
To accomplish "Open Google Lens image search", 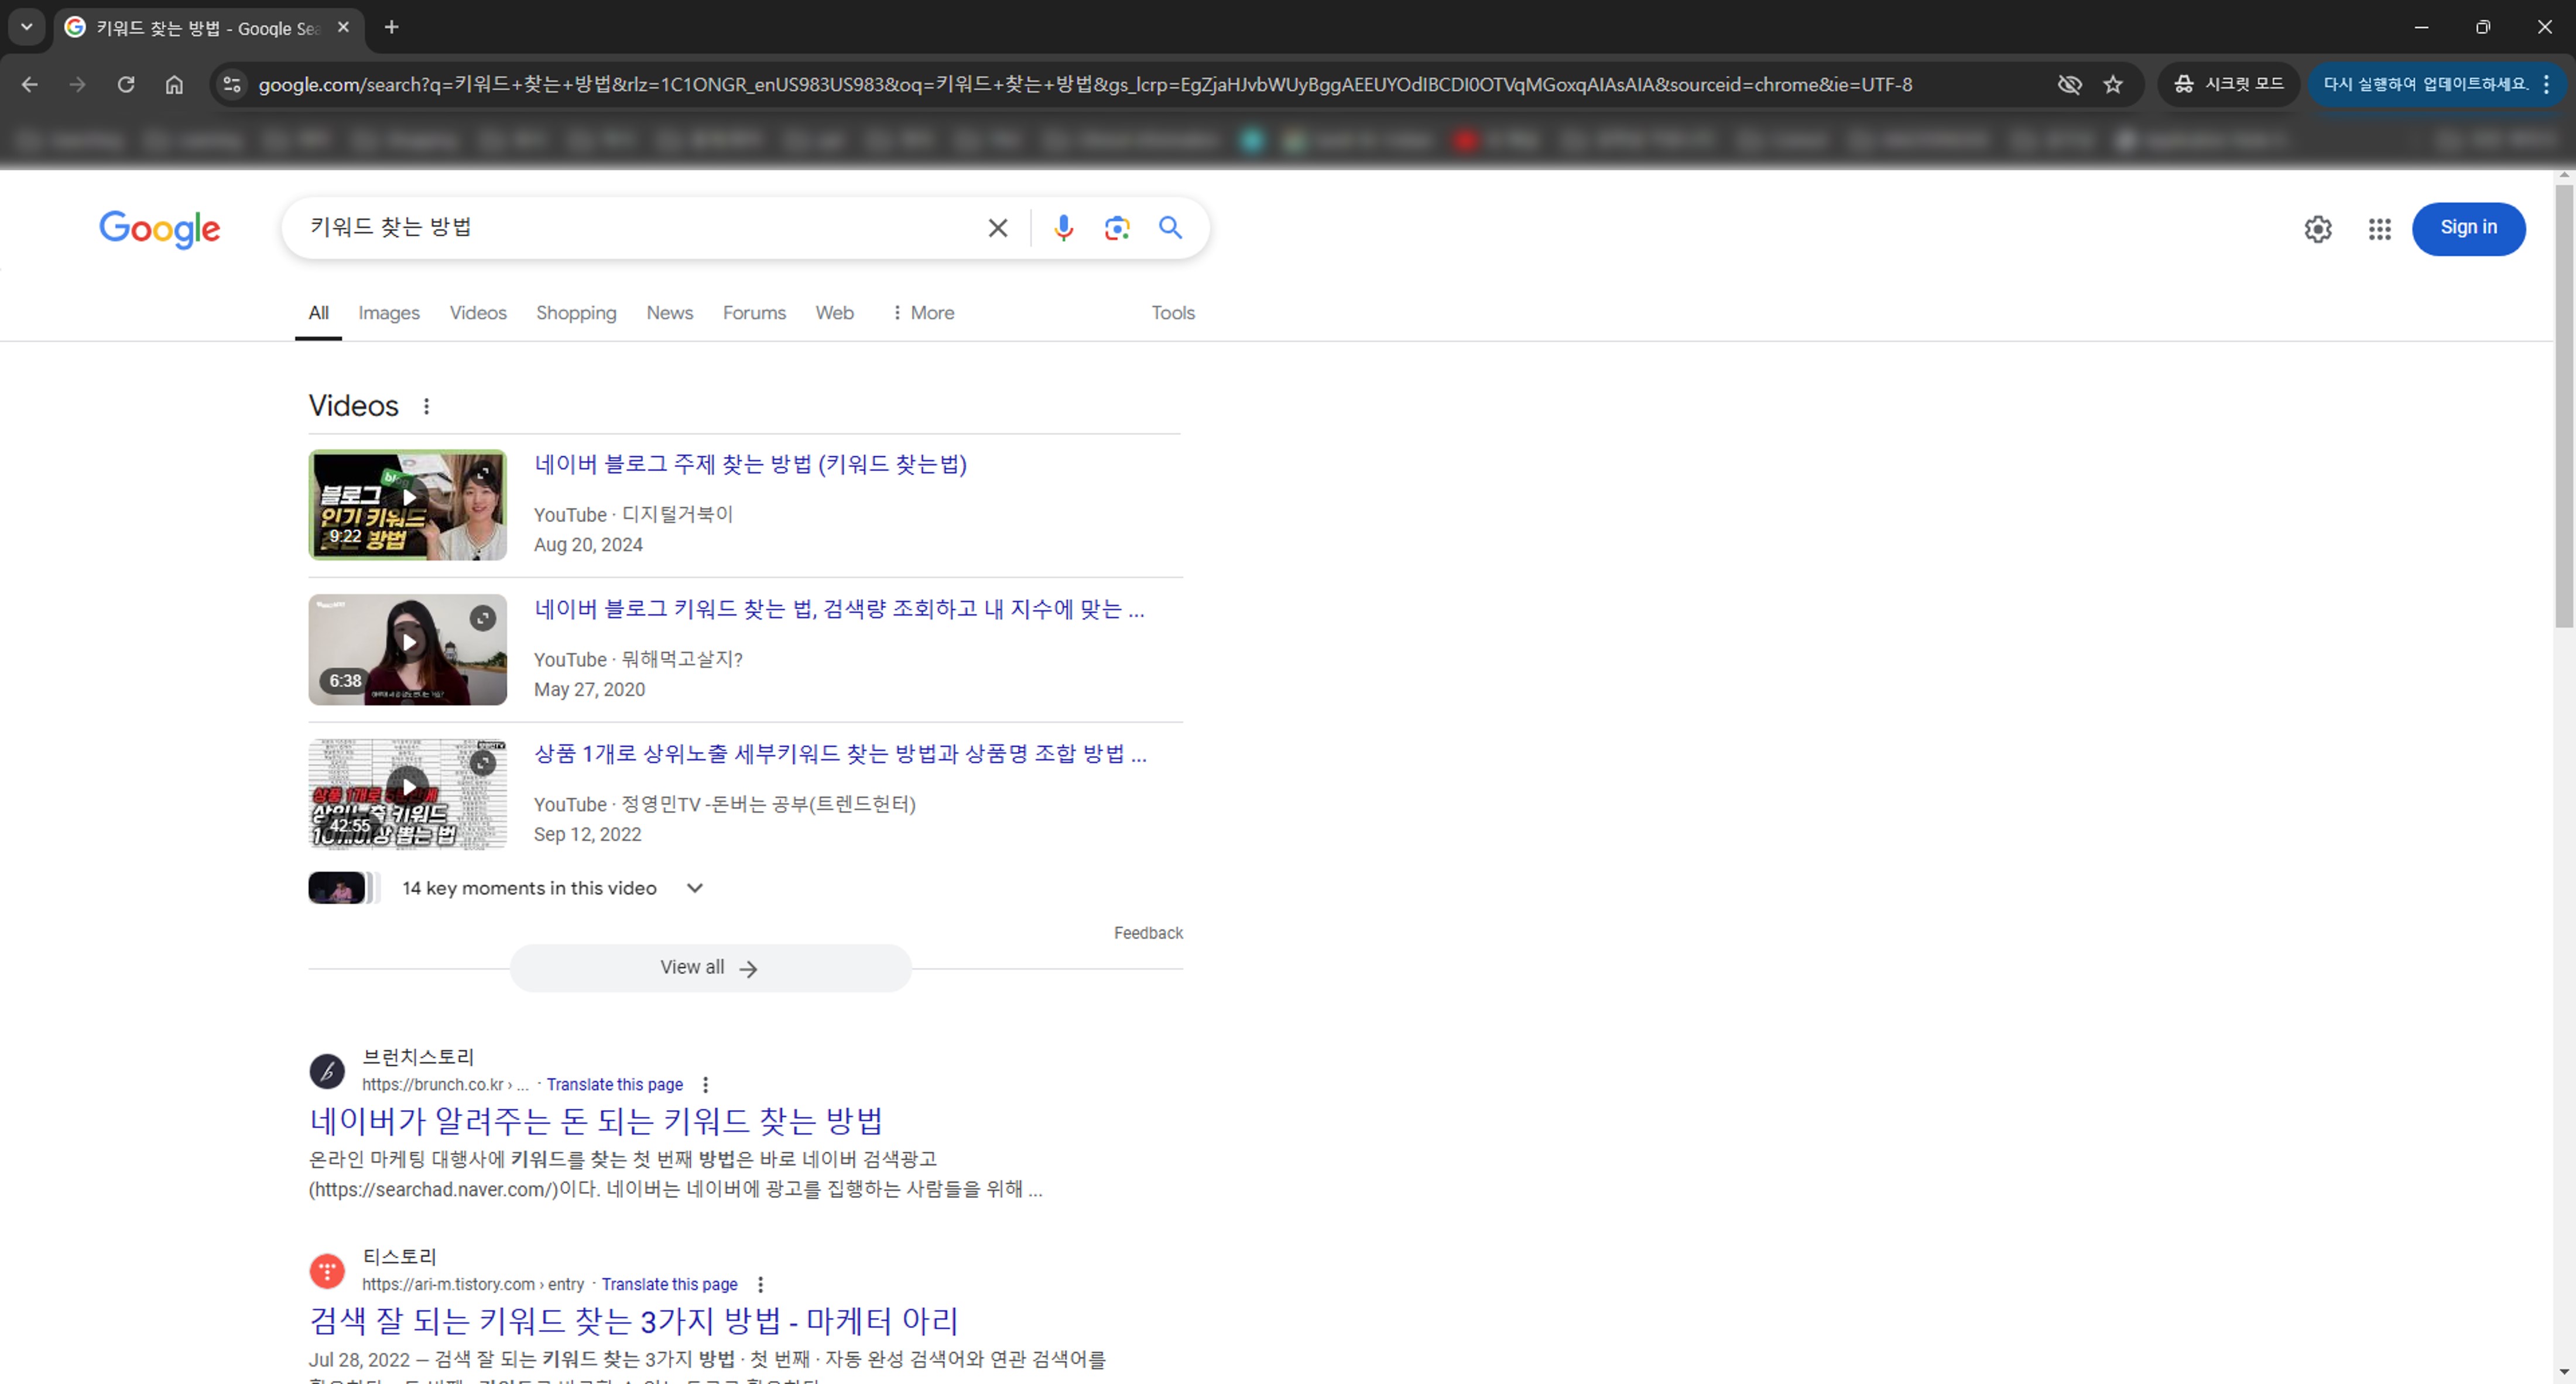I will [1117, 227].
